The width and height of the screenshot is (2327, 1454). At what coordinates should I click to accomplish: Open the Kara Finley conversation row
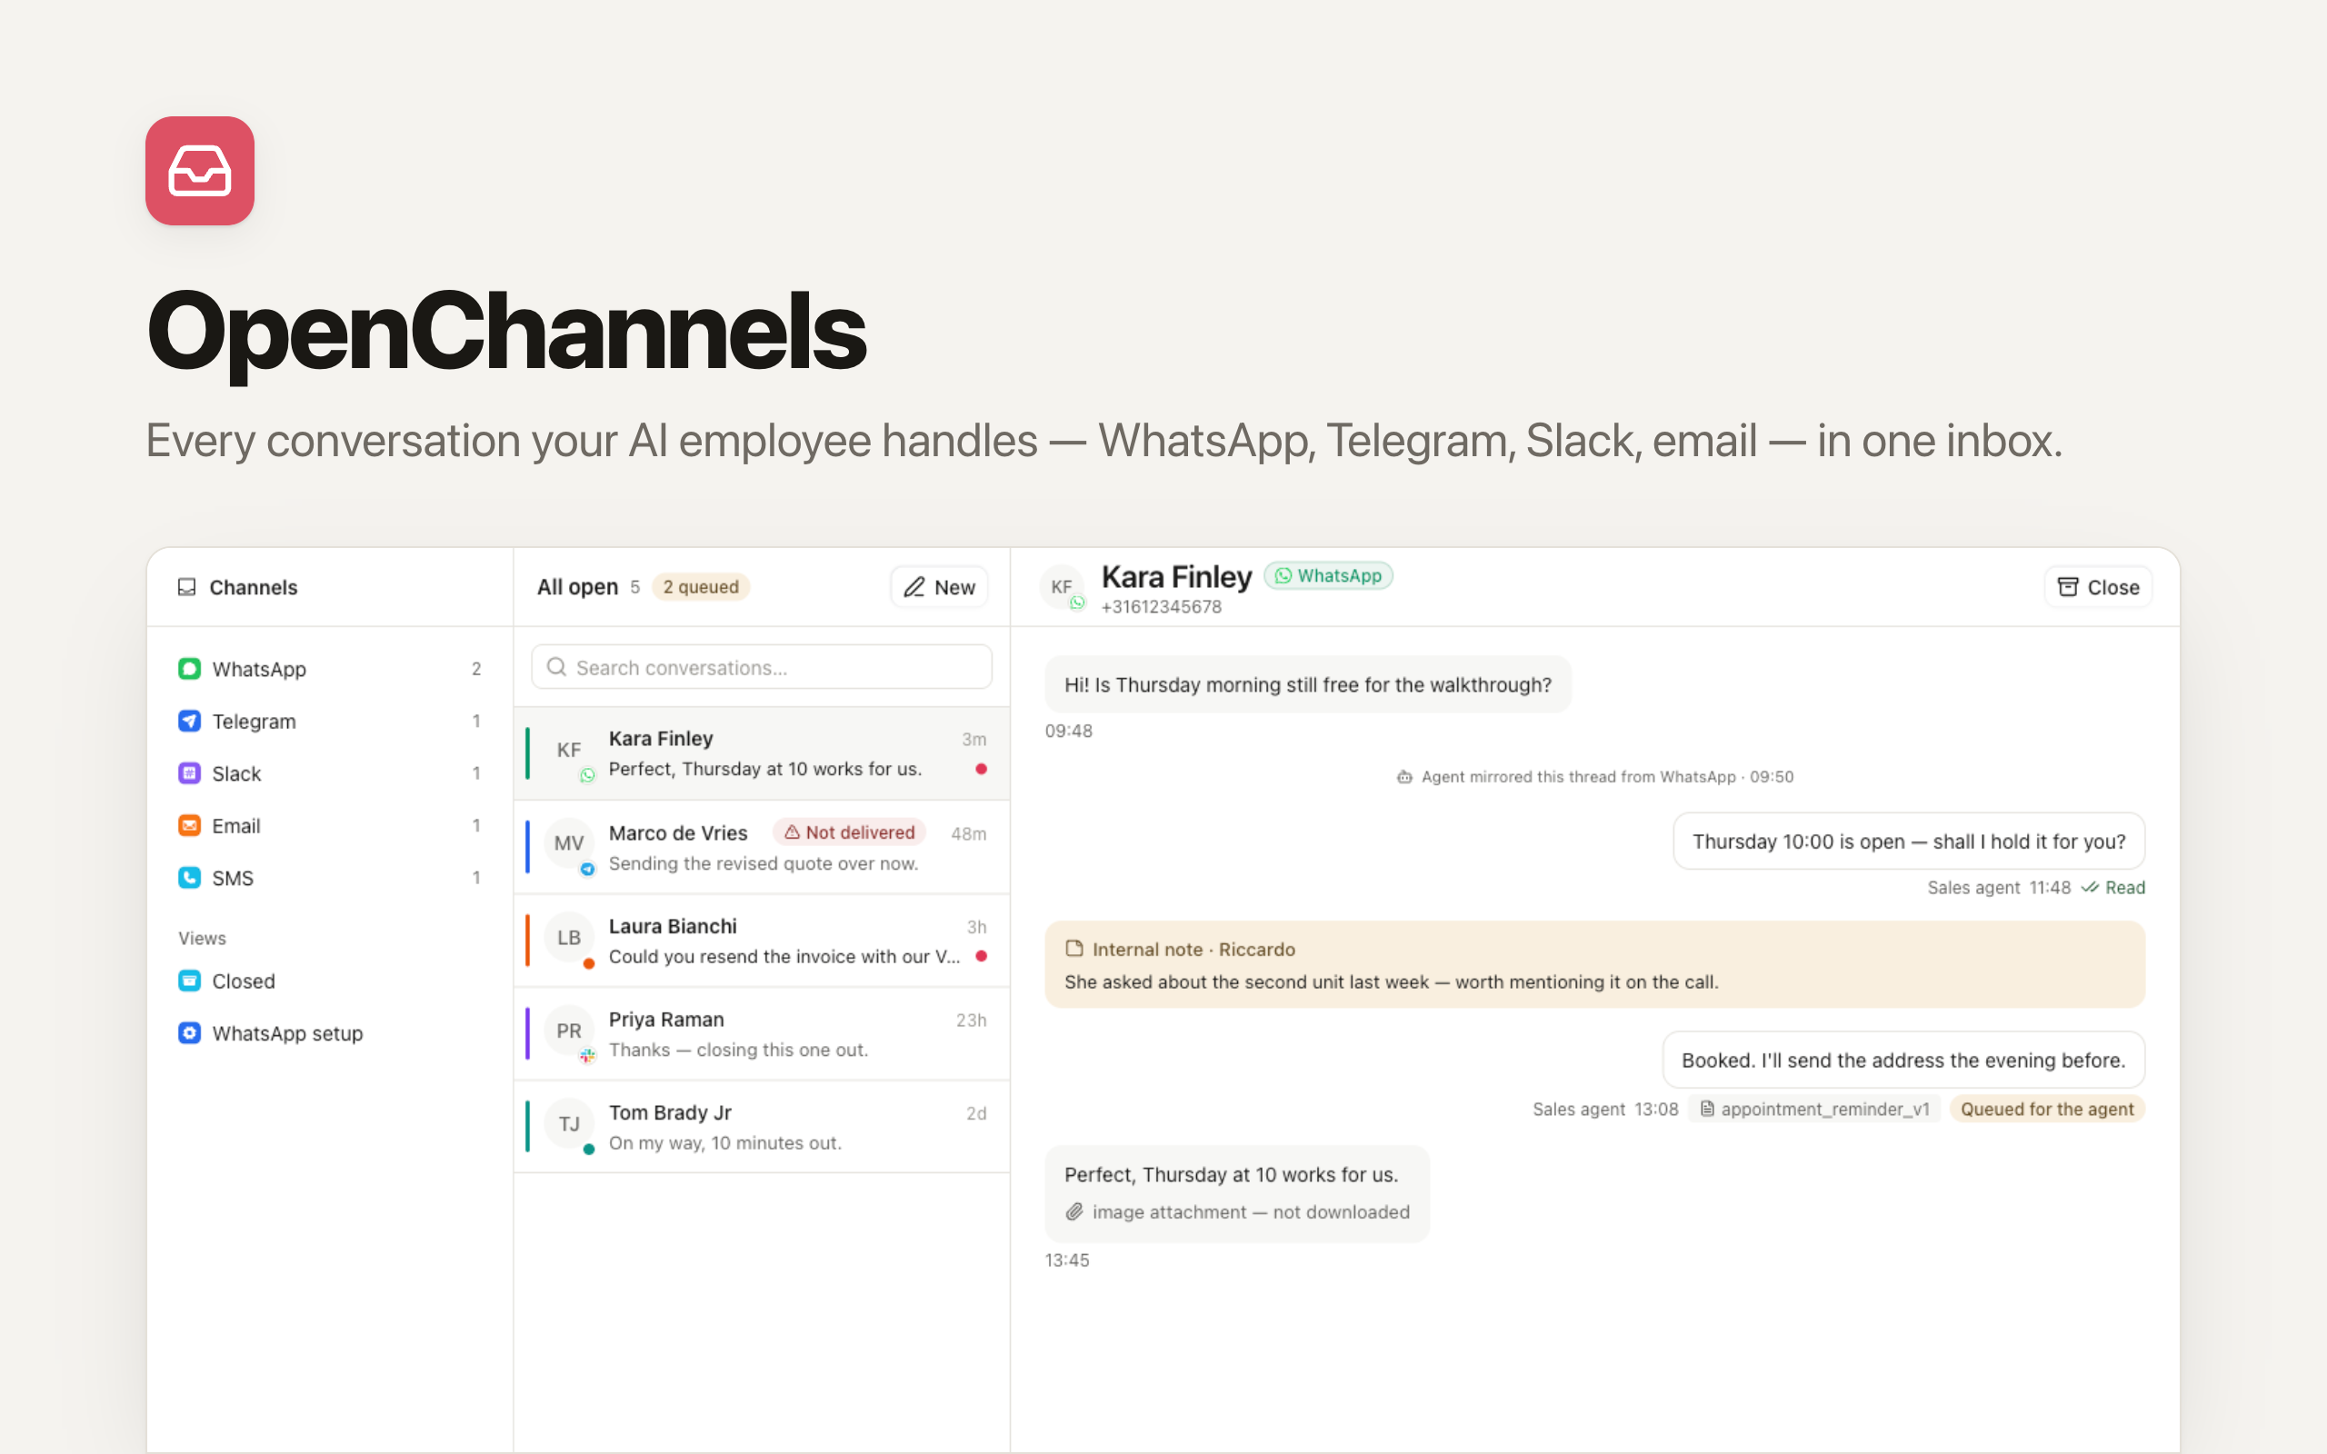762,753
